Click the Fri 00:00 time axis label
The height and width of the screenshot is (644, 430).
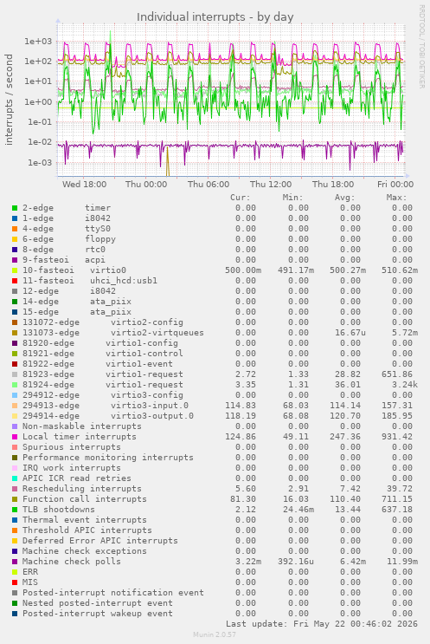click(x=395, y=185)
